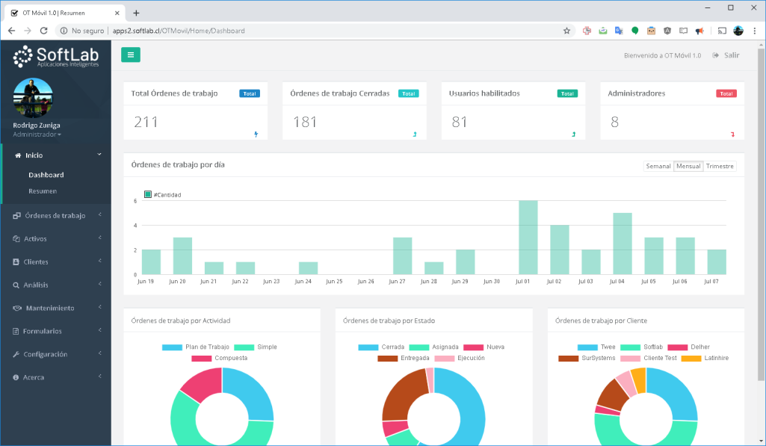Expand the Órdenes de trabajo chevron
The height and width of the screenshot is (446, 766).
[x=99, y=214]
